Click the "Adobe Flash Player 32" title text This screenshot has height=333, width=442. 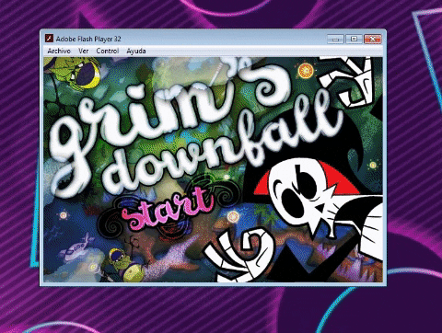(x=88, y=39)
